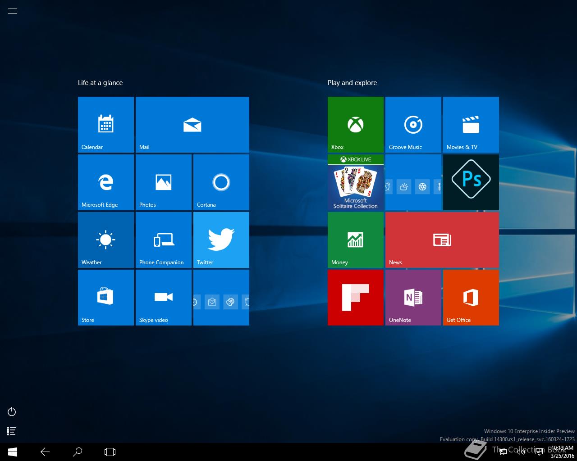Show the All apps list
This screenshot has height=461, width=577.
[12, 431]
